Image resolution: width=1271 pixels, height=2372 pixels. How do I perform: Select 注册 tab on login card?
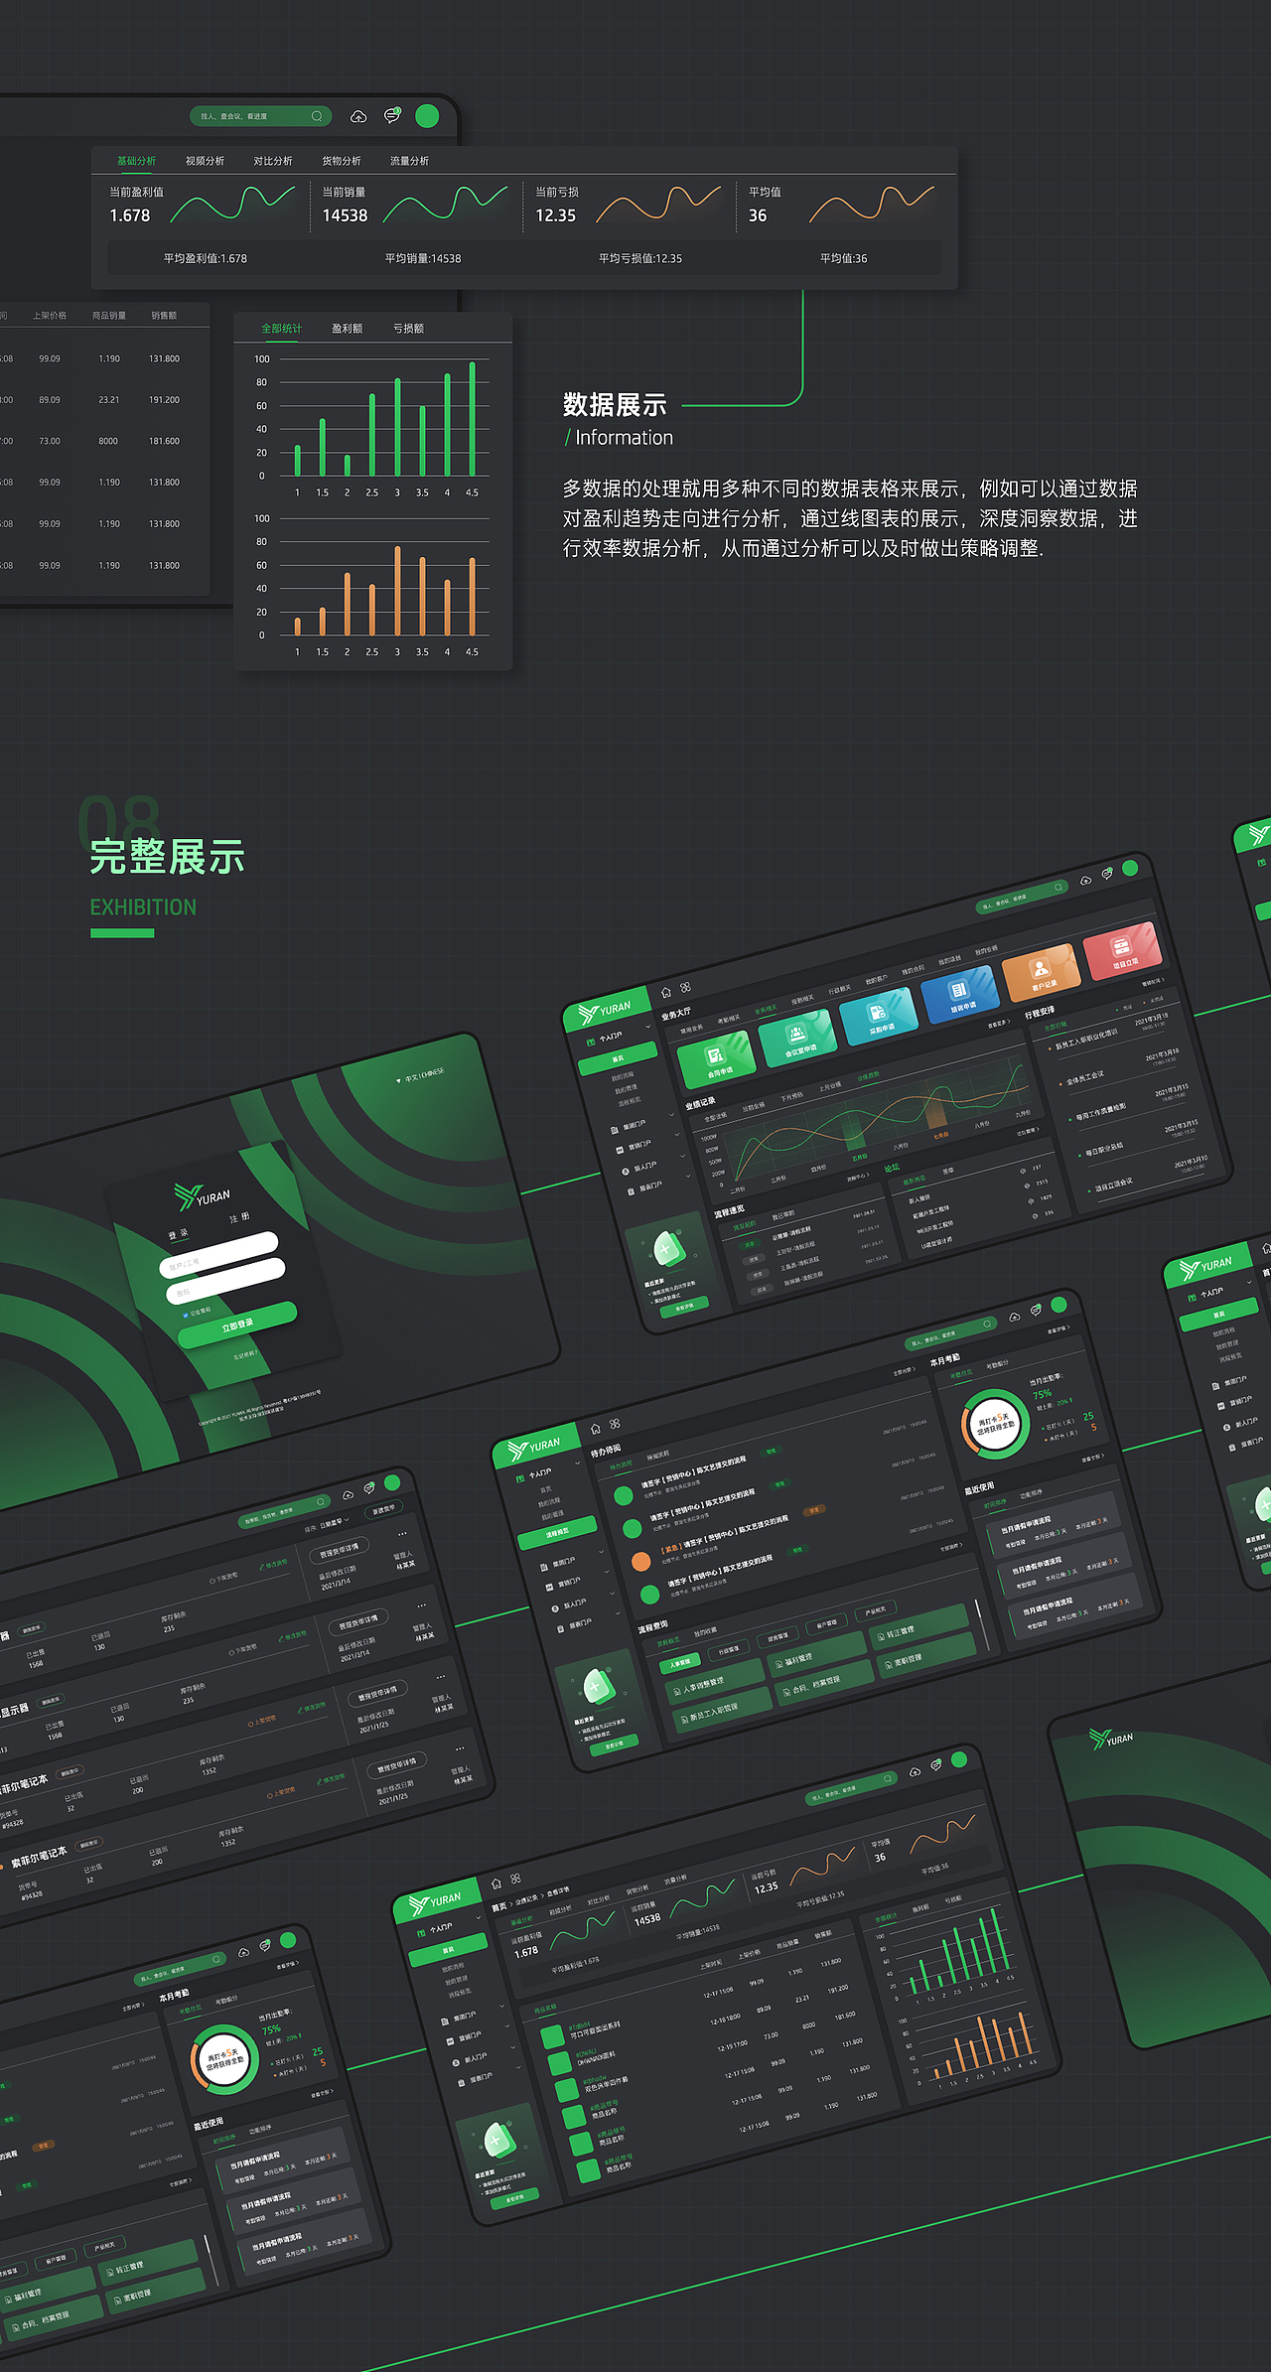[239, 1217]
